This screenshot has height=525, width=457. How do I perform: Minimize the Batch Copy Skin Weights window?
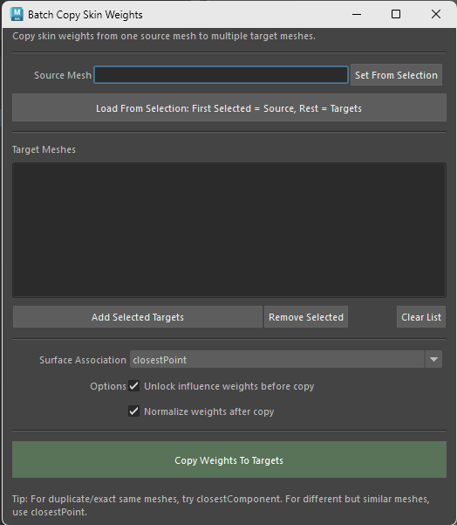click(x=357, y=14)
